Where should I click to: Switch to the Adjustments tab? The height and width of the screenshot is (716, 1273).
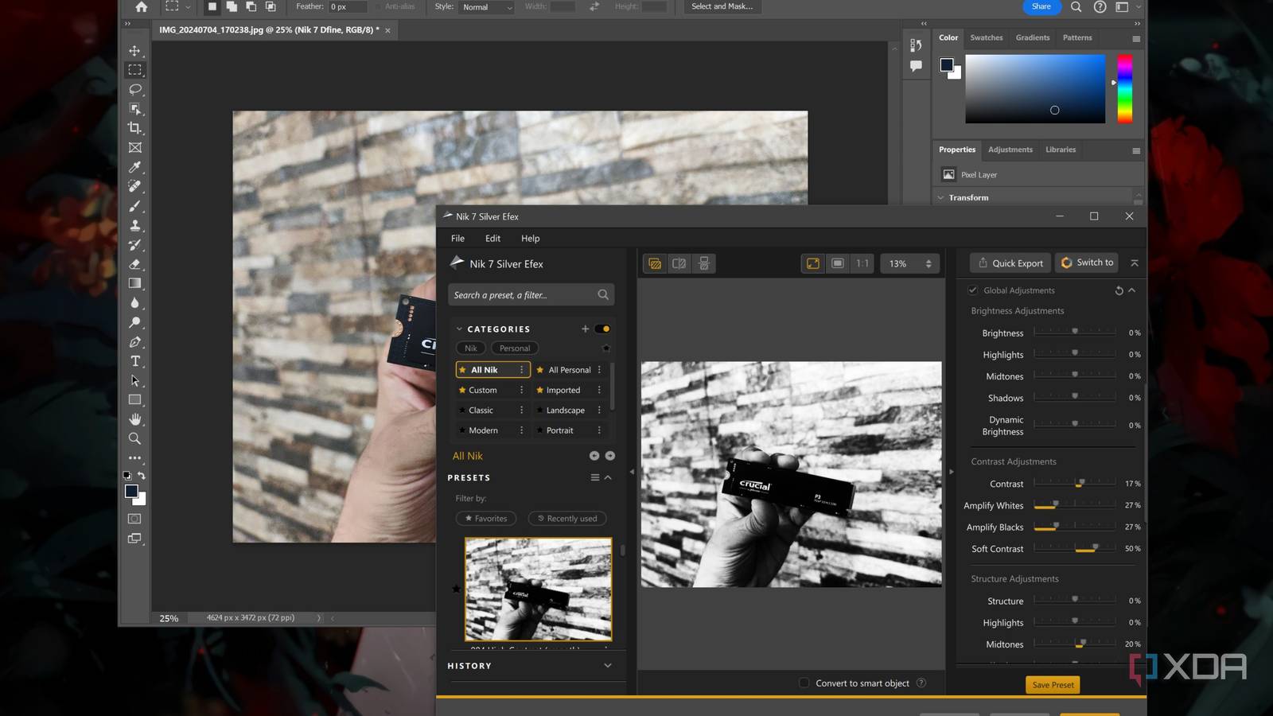click(1010, 150)
